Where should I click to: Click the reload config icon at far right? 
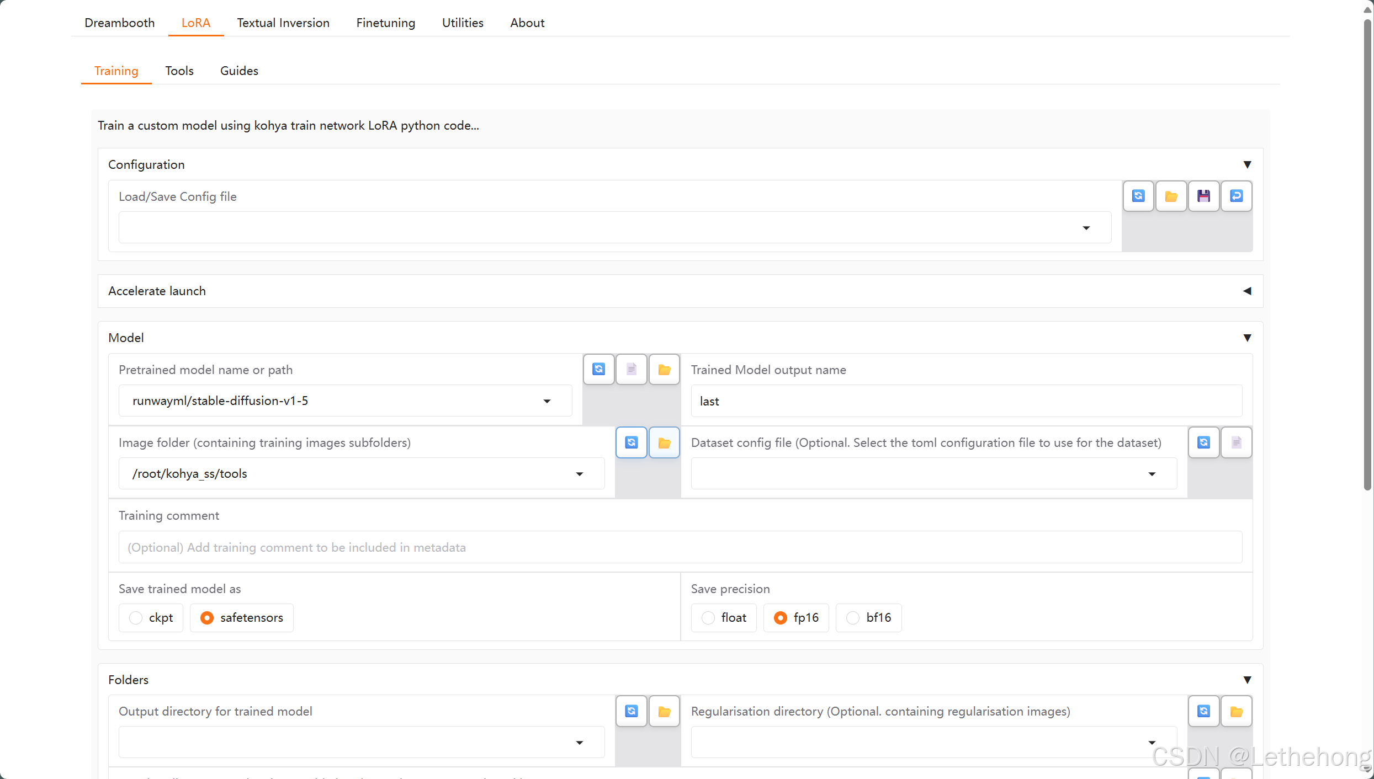1236,196
